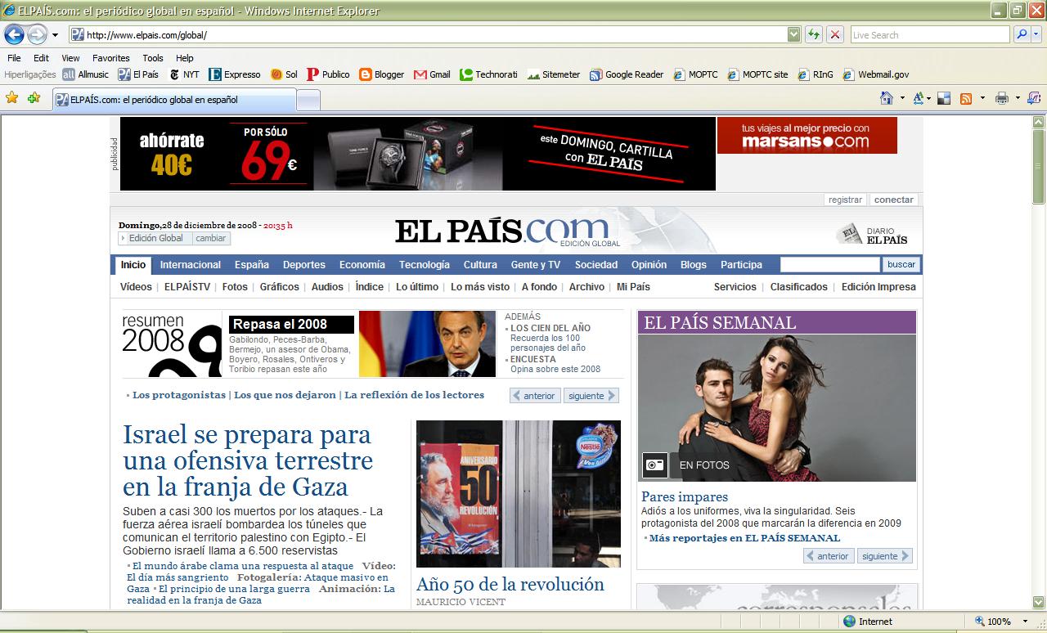Open the Edición Impresa link

(x=878, y=287)
